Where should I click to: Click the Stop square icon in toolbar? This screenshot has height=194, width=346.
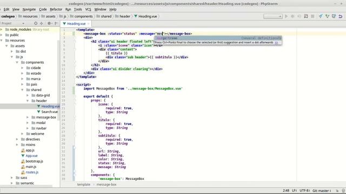pyautogui.click(x=312, y=16)
